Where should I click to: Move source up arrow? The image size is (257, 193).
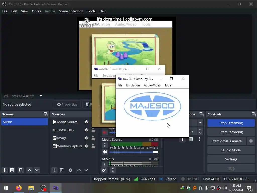[79, 170]
